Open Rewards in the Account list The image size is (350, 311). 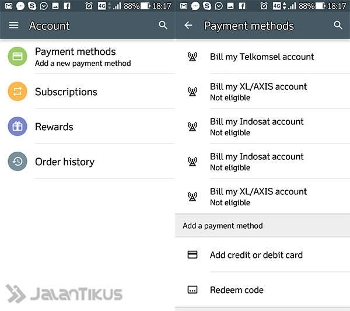click(87, 127)
